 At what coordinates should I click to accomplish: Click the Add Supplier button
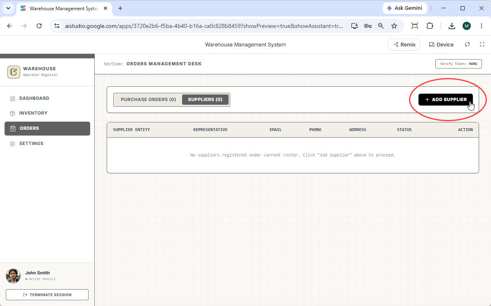[x=445, y=100]
